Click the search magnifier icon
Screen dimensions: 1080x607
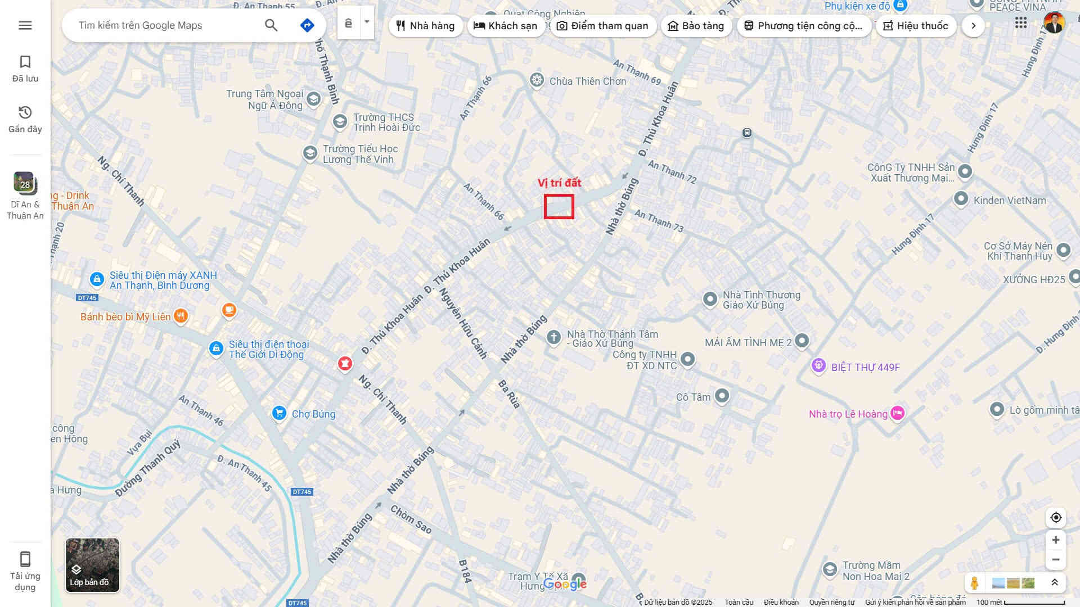[271, 25]
